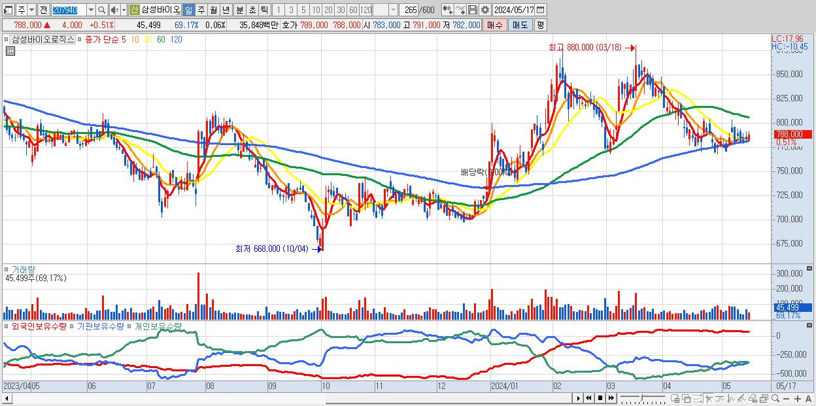Expand the stock code history dropdown
The height and width of the screenshot is (406, 816).
click(91, 10)
